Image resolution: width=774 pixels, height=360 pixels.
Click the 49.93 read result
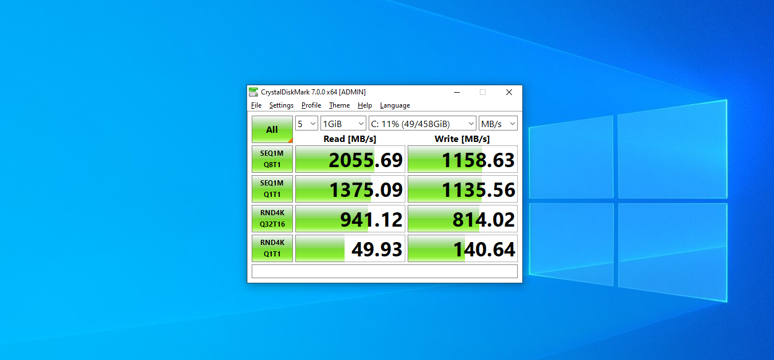pos(350,248)
